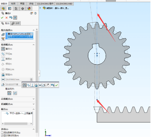The image size is (151, 137).
Task: Click perpendicular icon in the popup mate toolbar
Action: tap(32, 85)
